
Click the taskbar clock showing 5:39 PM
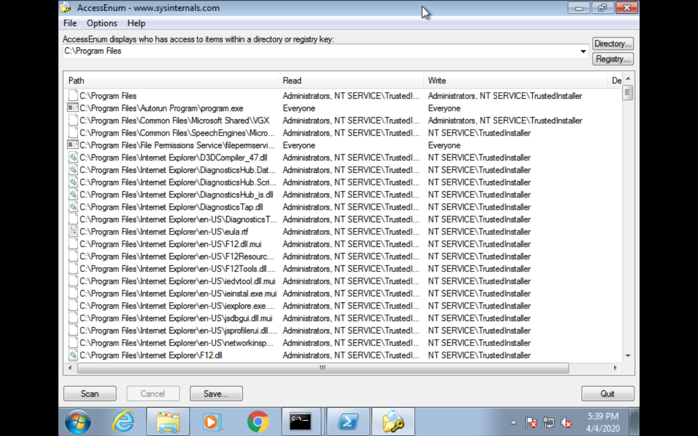pos(603,422)
